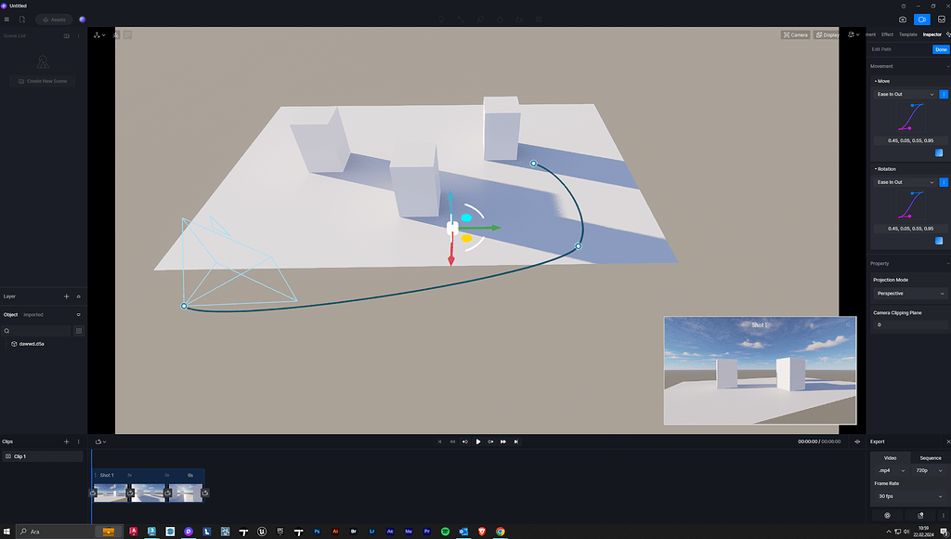The width and height of the screenshot is (951, 539).
Task: Switch to image capture mode camera icon
Action: tap(903, 20)
